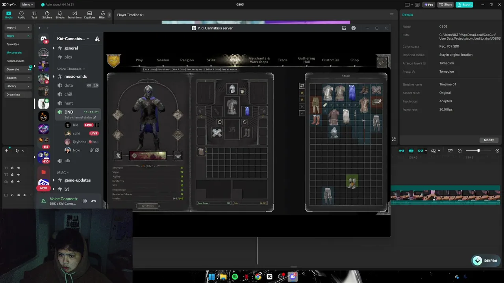504x283 pixels.
Task: Click the Share button in CapCut
Action: pos(445,5)
